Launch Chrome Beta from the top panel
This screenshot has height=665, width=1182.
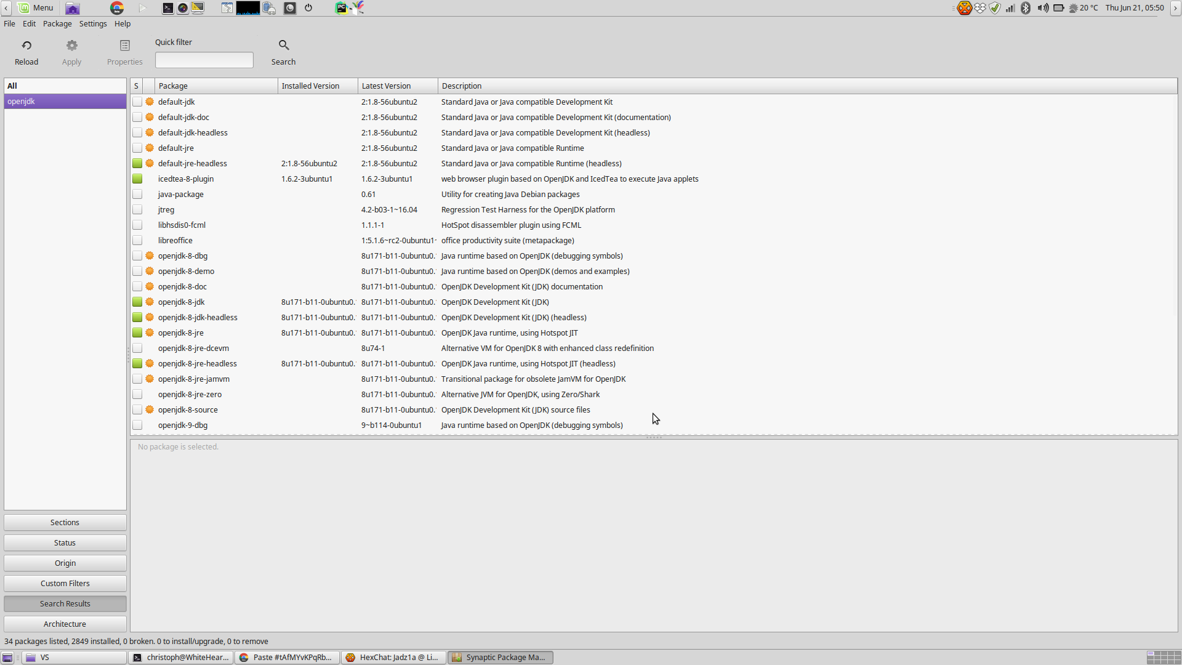coord(117,8)
